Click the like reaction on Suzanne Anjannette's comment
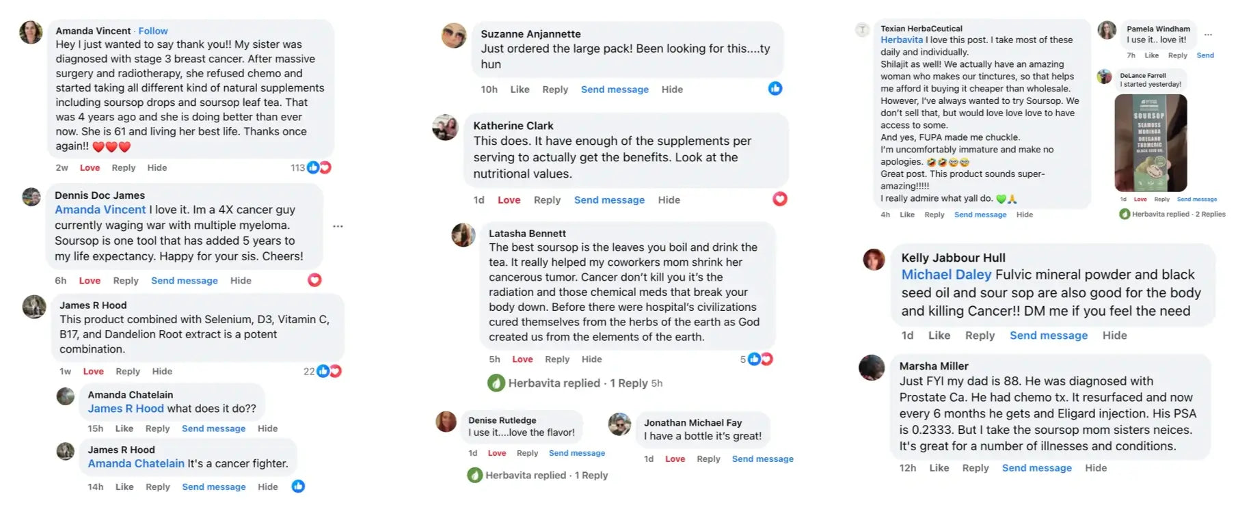Image resolution: width=1238 pixels, height=507 pixels. tap(775, 88)
